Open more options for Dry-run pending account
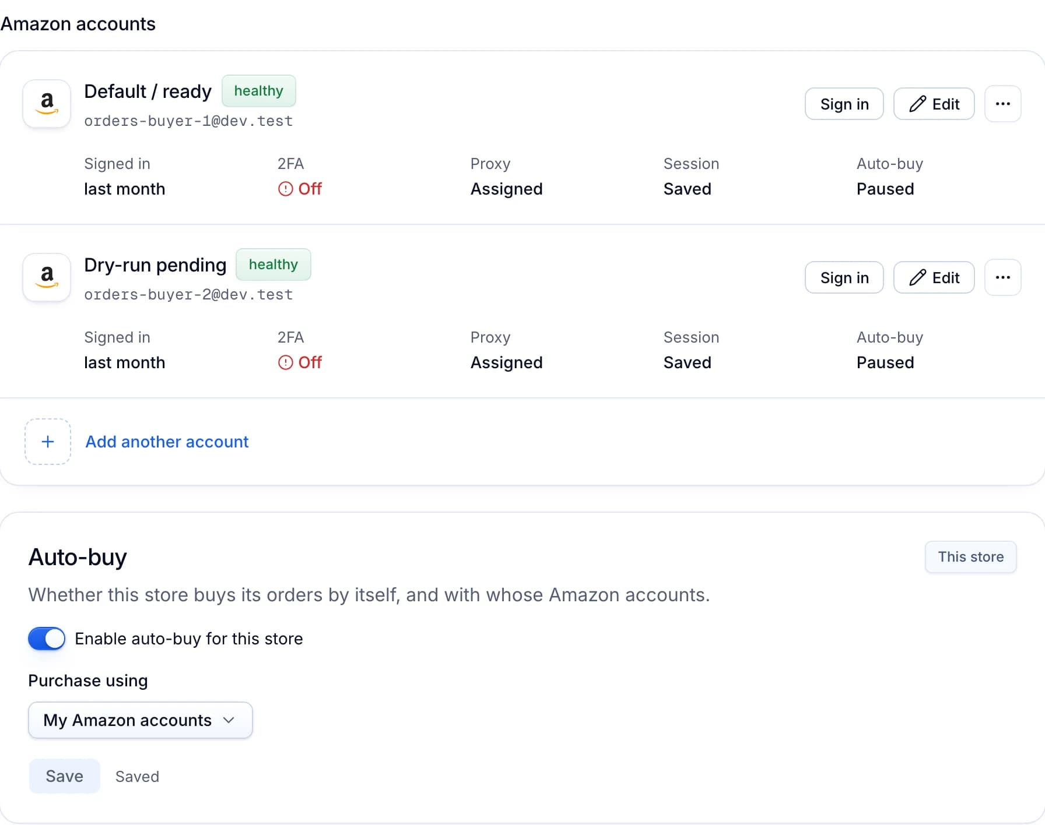The width and height of the screenshot is (1045, 825). 1002,277
